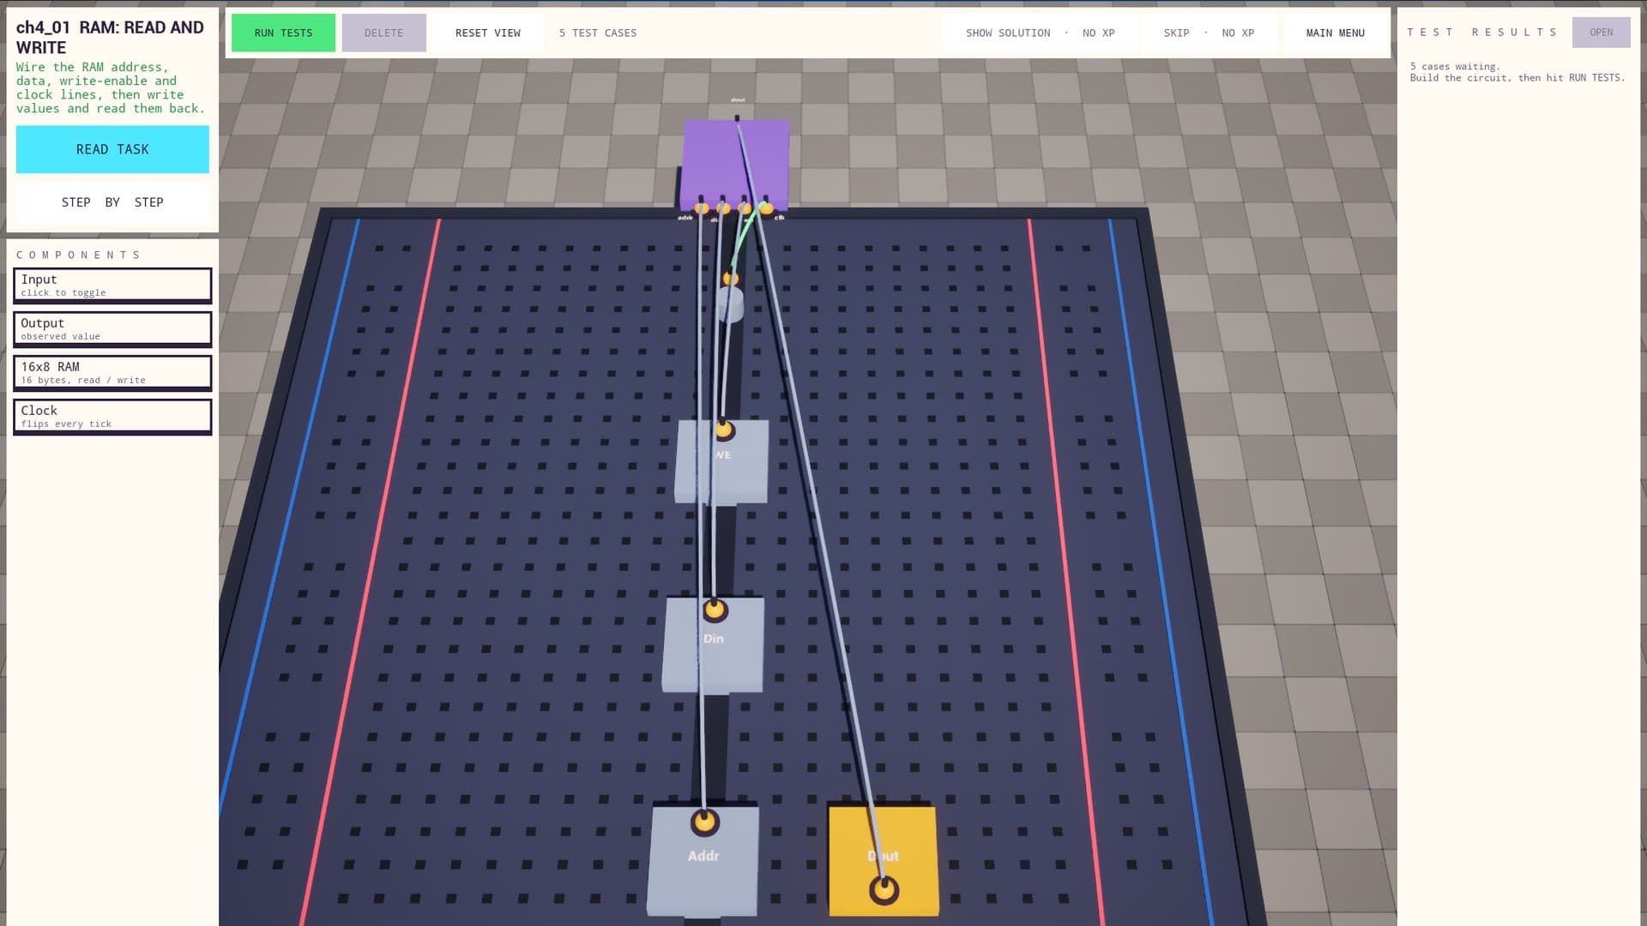
Task: Open the Read Task instructions
Action: 112,149
